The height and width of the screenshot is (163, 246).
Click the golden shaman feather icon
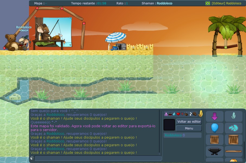pos(201,113)
